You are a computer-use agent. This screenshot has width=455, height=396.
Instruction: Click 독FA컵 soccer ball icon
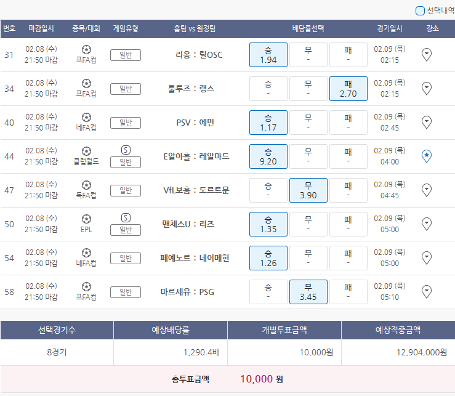click(x=86, y=185)
